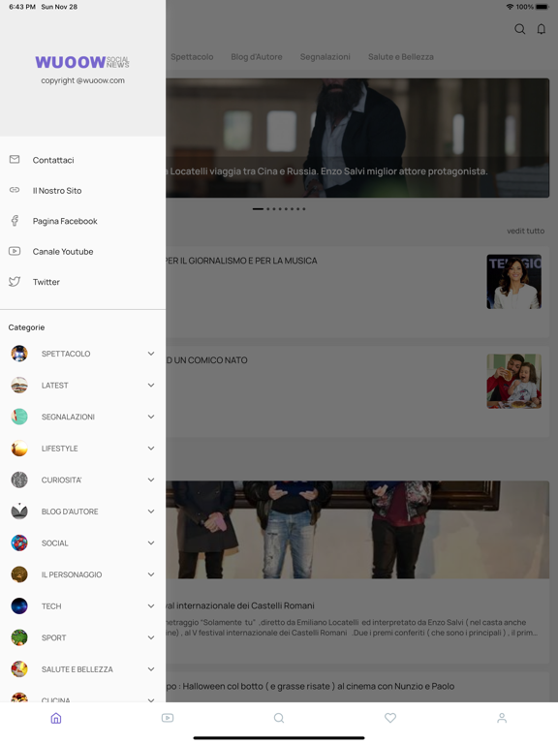Tap the Spettacolo category avatar
Screen dimensions: 558x744
pos(19,354)
